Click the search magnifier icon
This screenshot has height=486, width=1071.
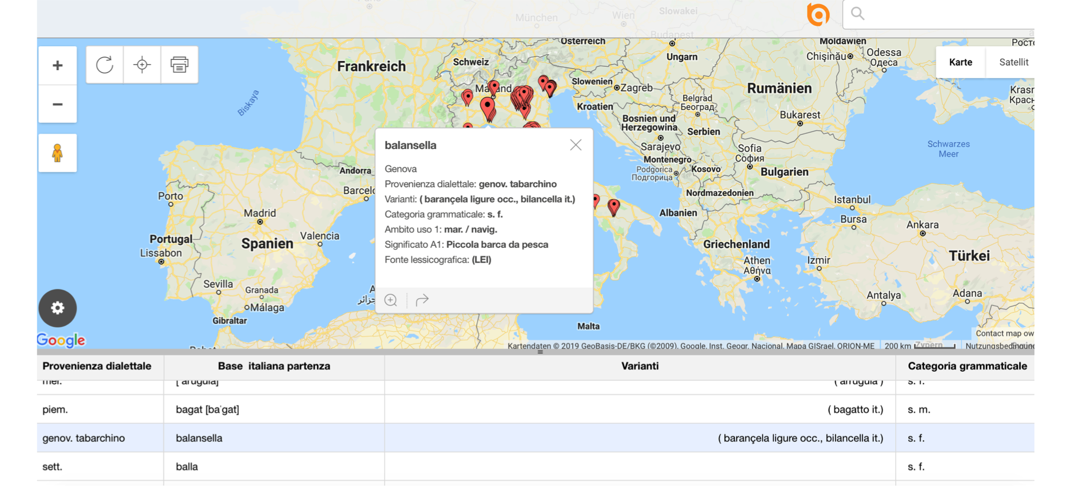tap(857, 14)
